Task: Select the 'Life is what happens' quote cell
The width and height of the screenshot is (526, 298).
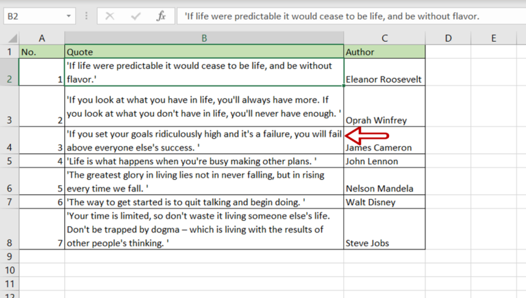Action: point(204,161)
